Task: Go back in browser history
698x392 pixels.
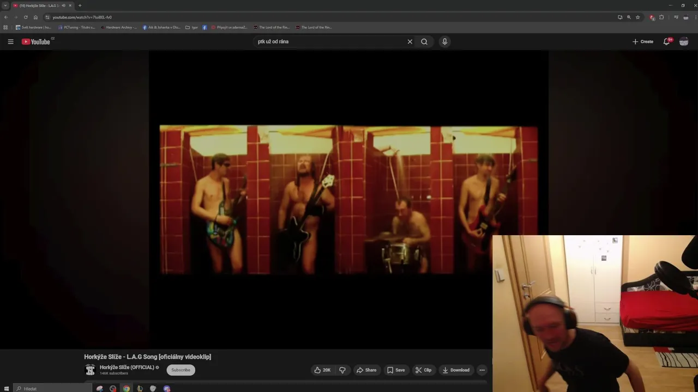Action: click(6, 17)
